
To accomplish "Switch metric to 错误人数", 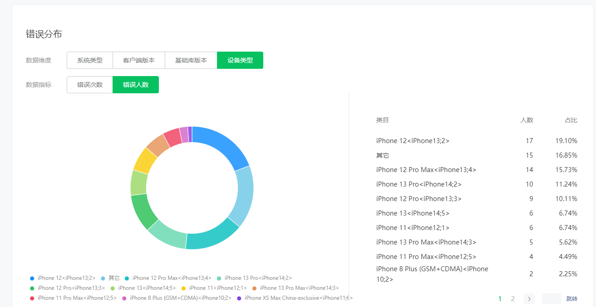I will click(x=136, y=85).
